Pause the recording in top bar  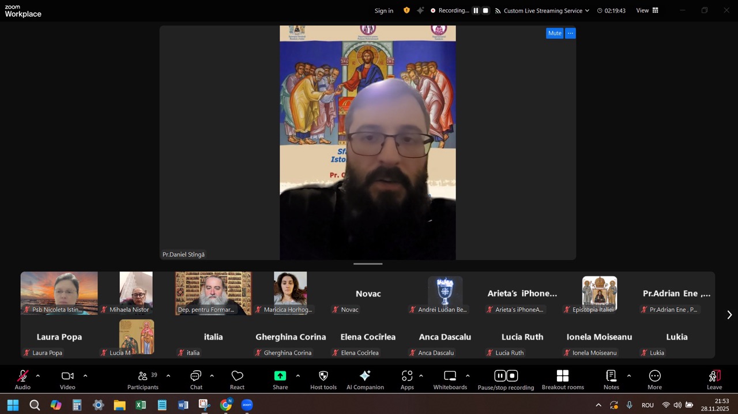coord(476,10)
